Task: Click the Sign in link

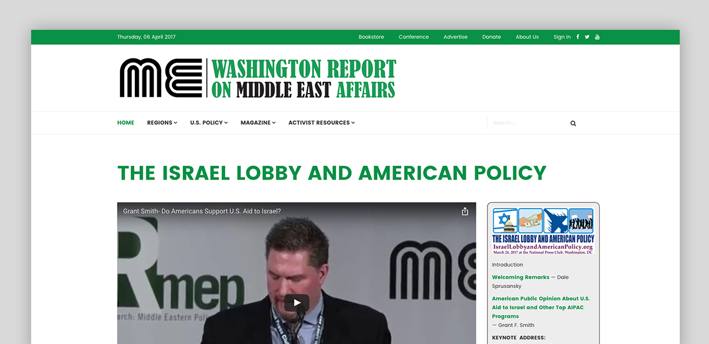Action: 562,37
